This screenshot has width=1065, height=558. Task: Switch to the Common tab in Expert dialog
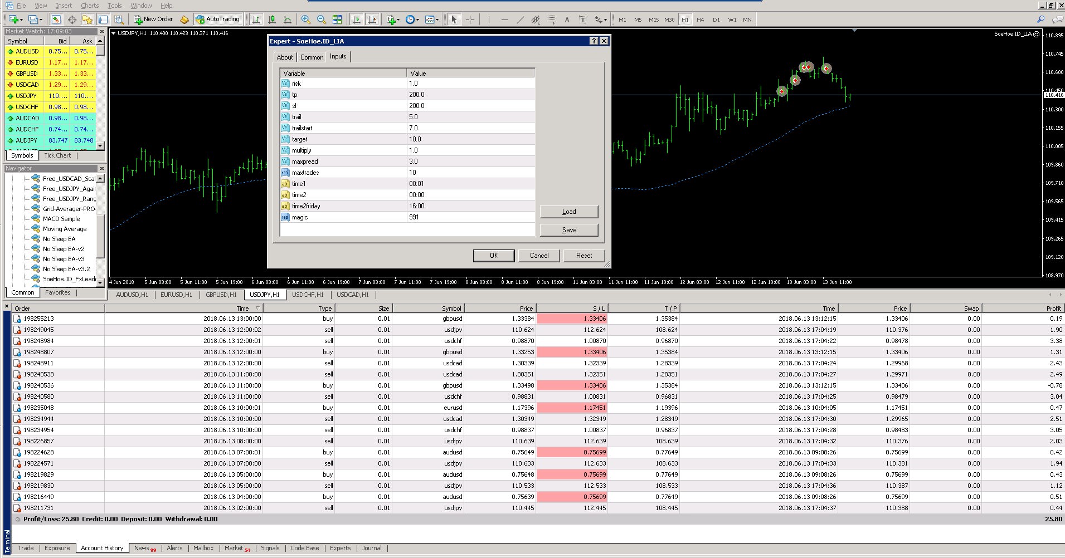coord(312,57)
